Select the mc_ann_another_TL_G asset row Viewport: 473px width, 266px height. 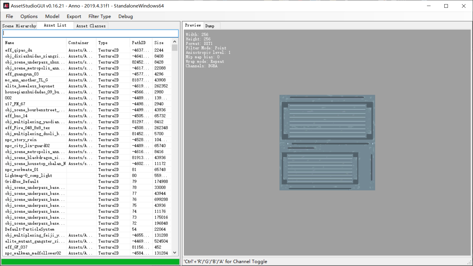pos(87,80)
